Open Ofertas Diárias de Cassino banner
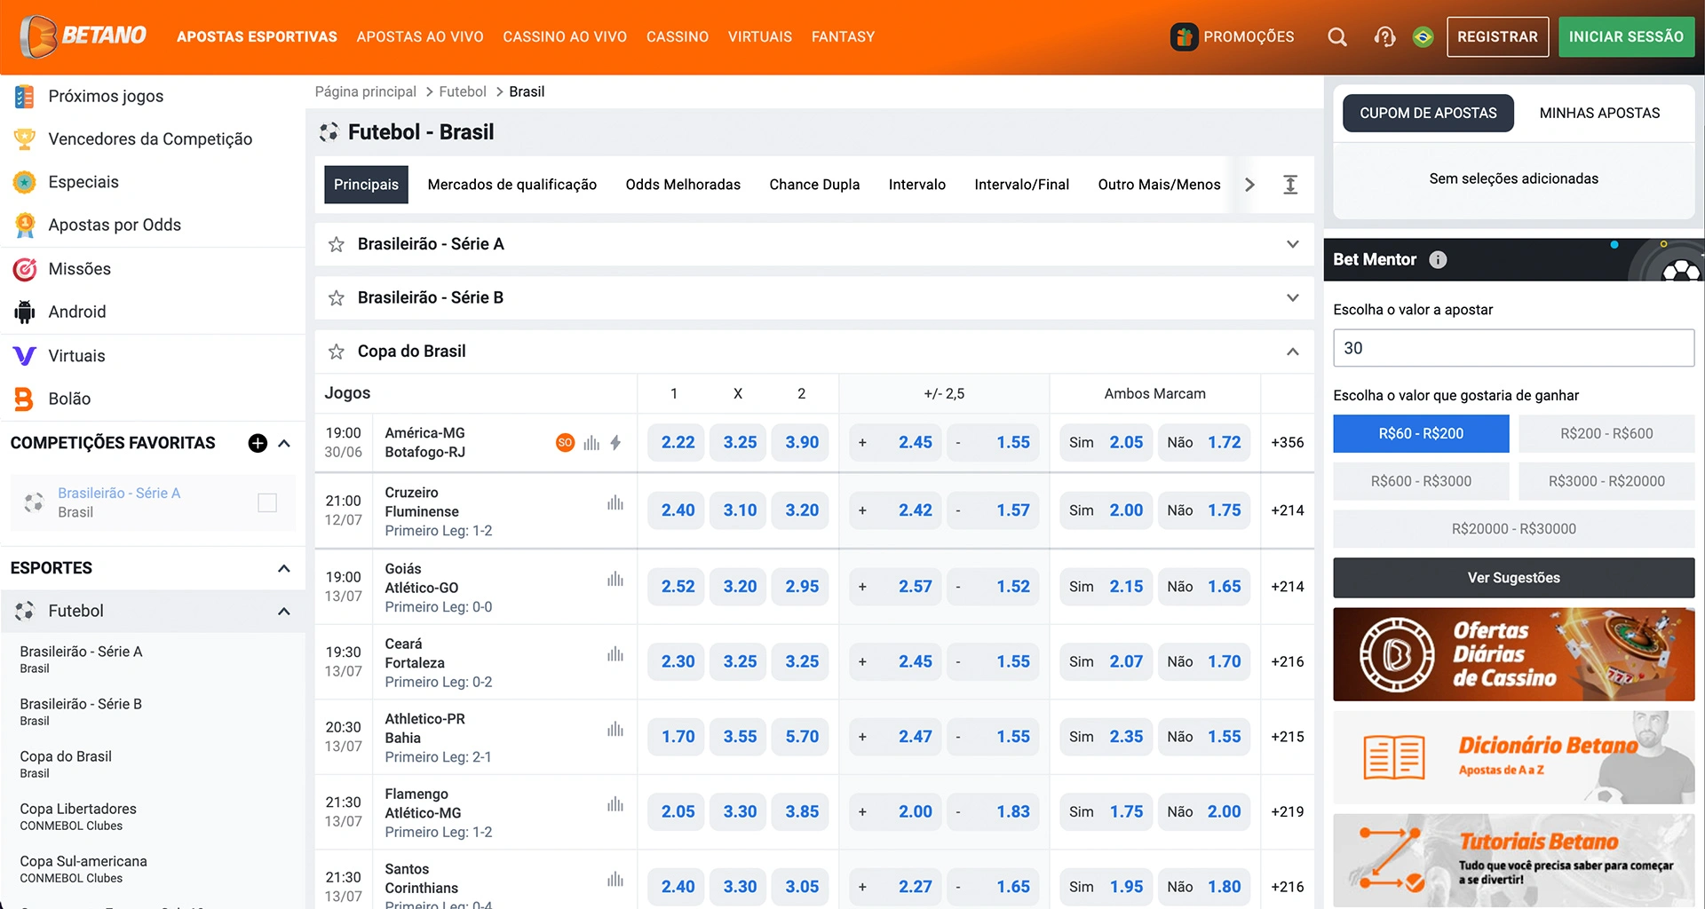Image resolution: width=1705 pixels, height=909 pixels. 1514,655
